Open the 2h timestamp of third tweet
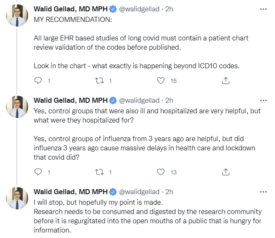 (169, 192)
